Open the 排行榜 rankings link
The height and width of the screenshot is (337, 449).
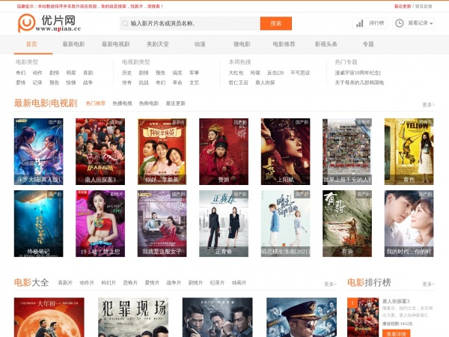[376, 23]
